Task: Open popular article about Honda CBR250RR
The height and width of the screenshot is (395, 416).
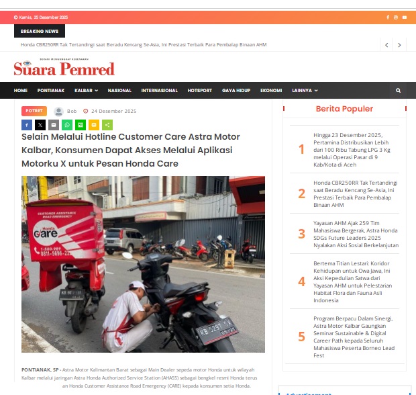Action: pos(356,193)
